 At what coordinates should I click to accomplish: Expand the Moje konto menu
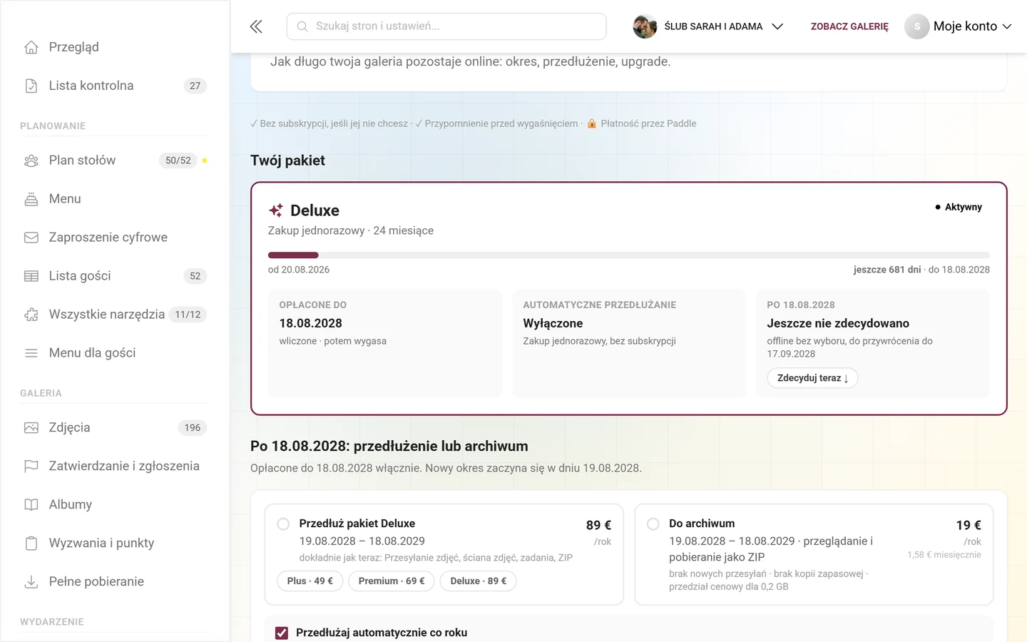pyautogui.click(x=959, y=26)
